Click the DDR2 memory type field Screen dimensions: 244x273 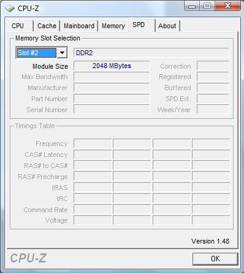pos(151,53)
